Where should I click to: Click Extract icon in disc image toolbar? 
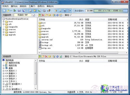pyautogui.click(x=54, y=15)
